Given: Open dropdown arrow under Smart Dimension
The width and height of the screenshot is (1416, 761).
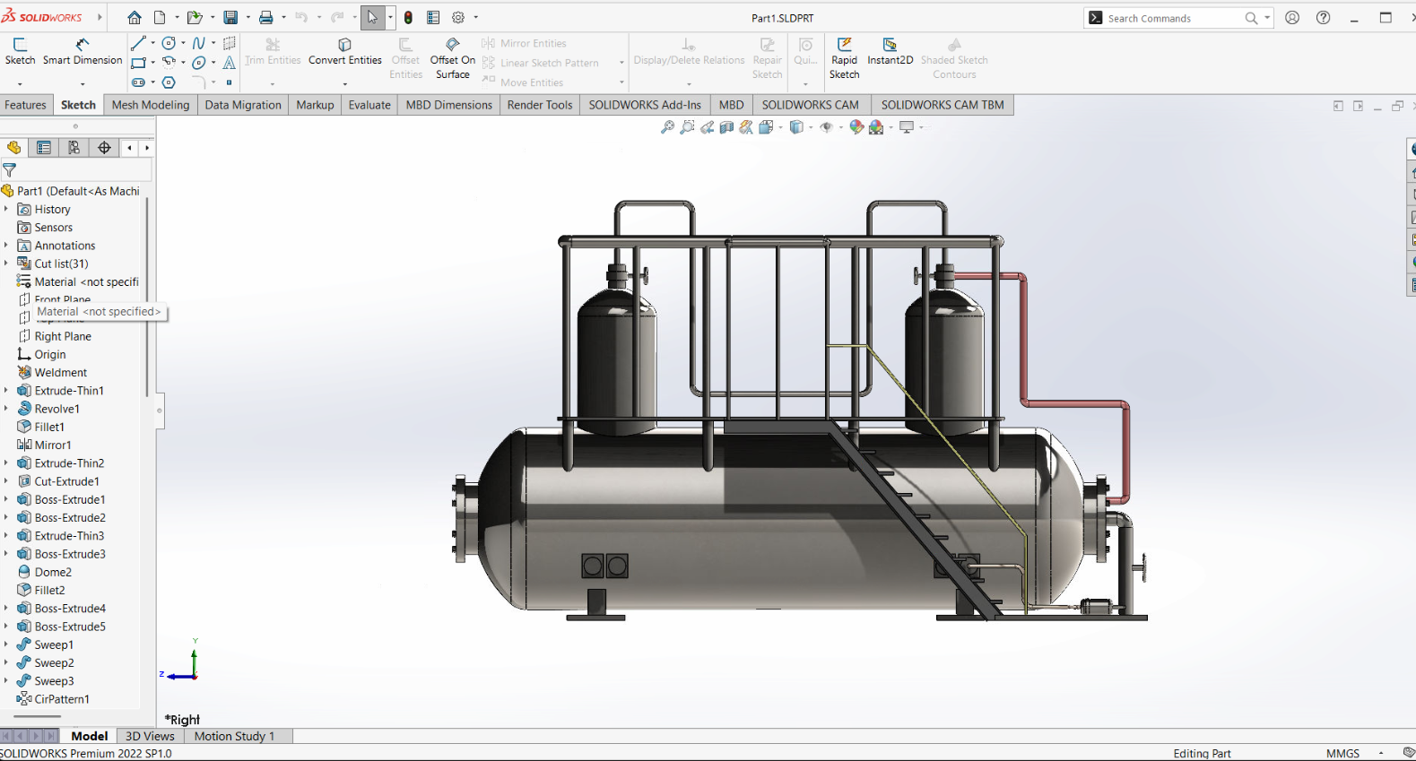Looking at the screenshot, I should pos(83,83).
